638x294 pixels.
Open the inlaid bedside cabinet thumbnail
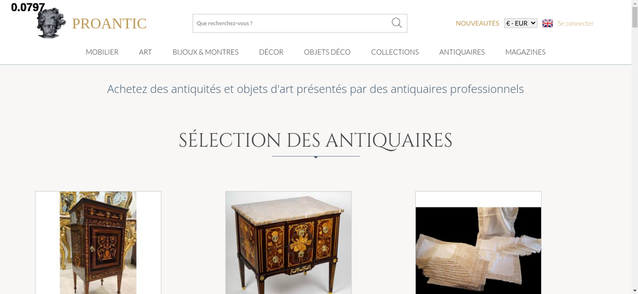point(98,242)
